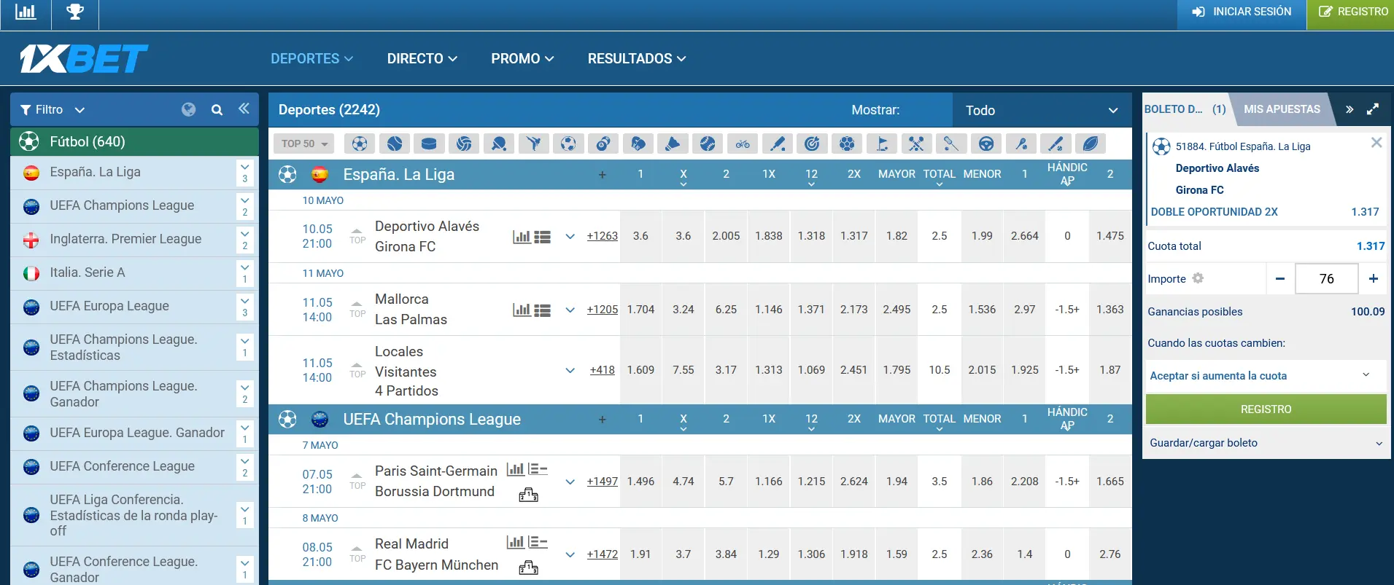Screen dimensions: 1394x585
Task: Select the ice hockey puck filter icon
Action: tap(429, 144)
